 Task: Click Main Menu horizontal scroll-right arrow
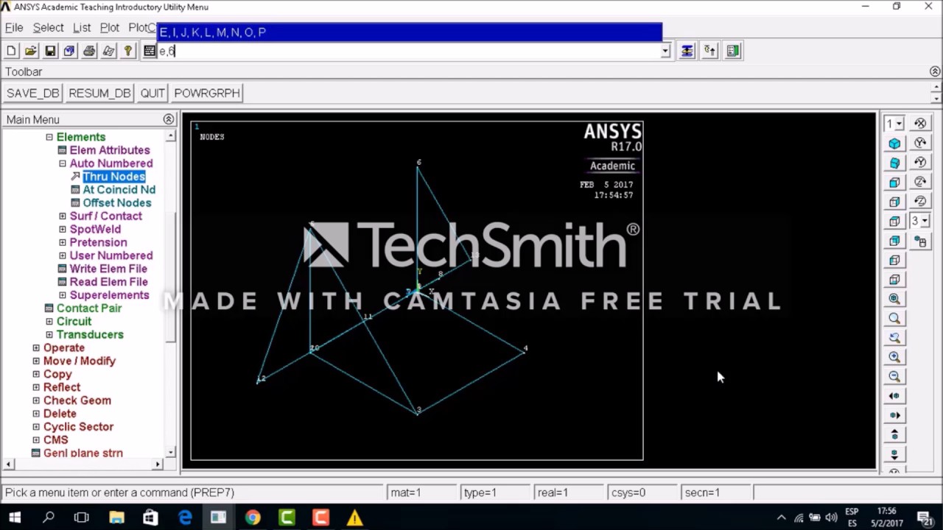(157, 464)
